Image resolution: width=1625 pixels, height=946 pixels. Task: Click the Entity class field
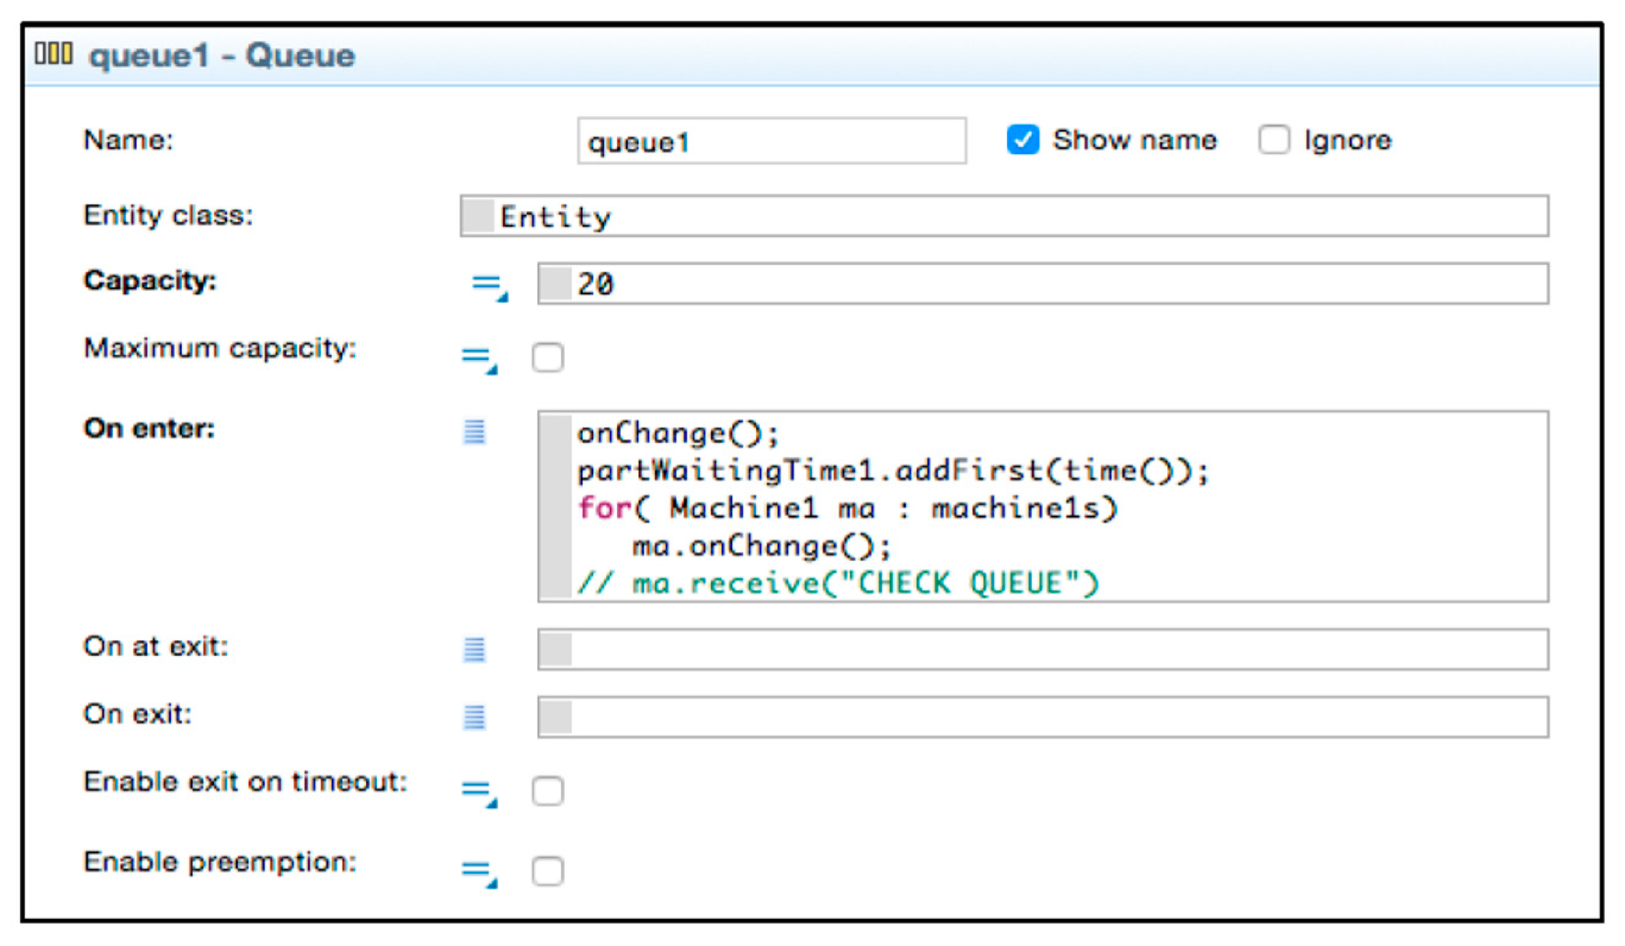(x=1006, y=217)
